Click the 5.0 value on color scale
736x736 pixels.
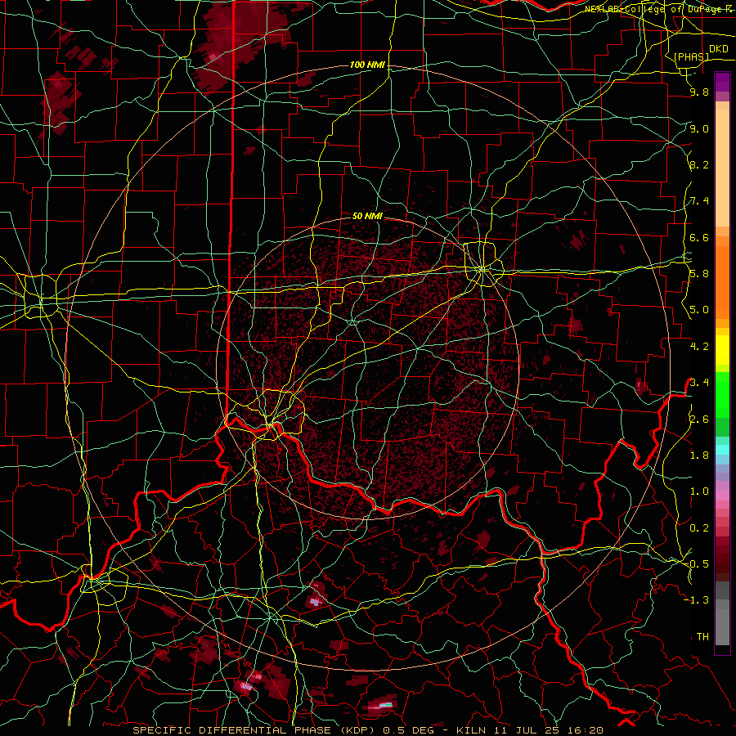[x=699, y=310]
